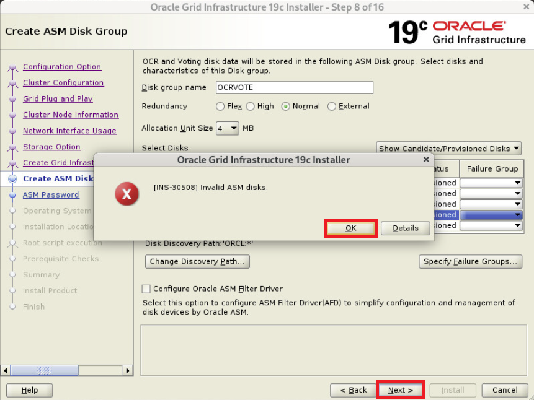Go to Create Grid Infrastructure step
The height and width of the screenshot is (400, 534).
click(x=58, y=163)
